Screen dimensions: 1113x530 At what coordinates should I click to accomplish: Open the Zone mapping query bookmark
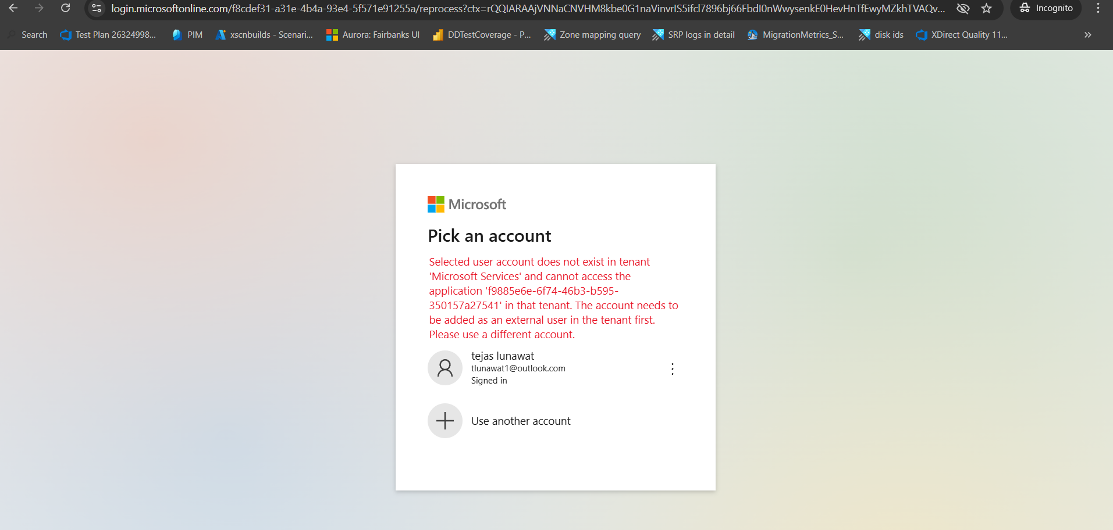pyautogui.click(x=592, y=35)
